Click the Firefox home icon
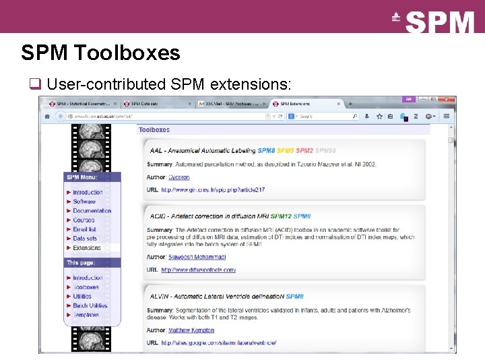The image size is (485, 364). click(x=47, y=117)
